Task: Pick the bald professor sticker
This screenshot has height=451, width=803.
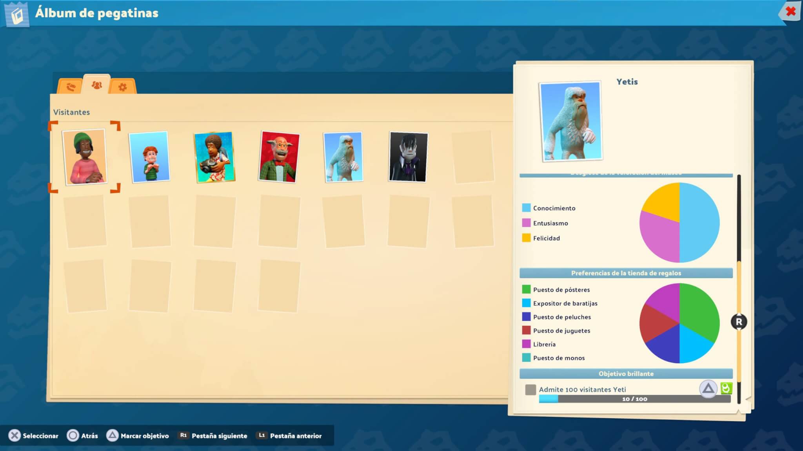Action: click(279, 157)
